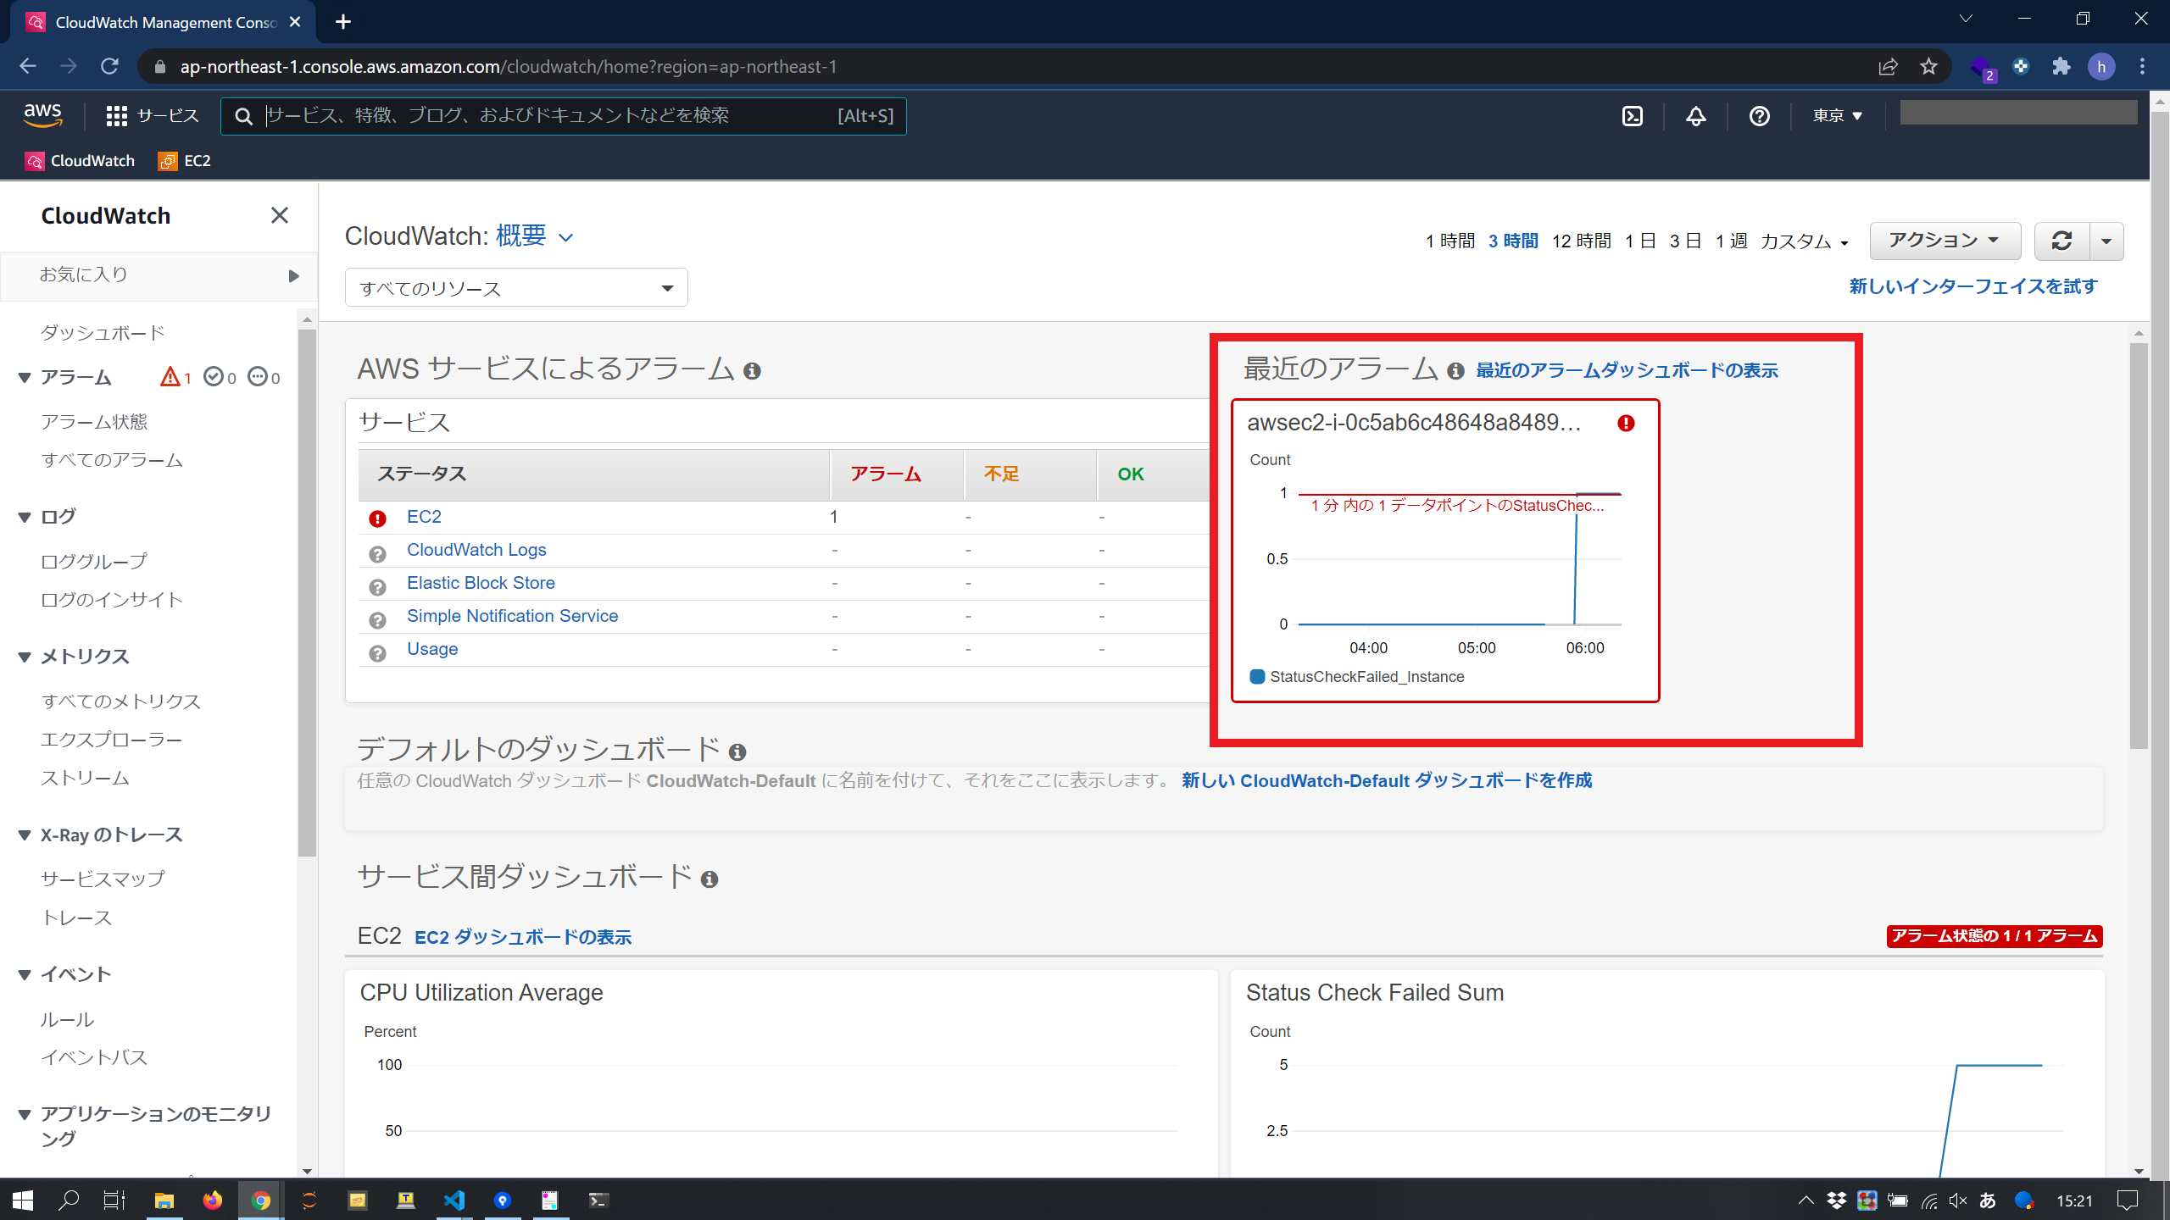Open Dashboards in sidebar
The height and width of the screenshot is (1220, 2170).
tap(103, 333)
